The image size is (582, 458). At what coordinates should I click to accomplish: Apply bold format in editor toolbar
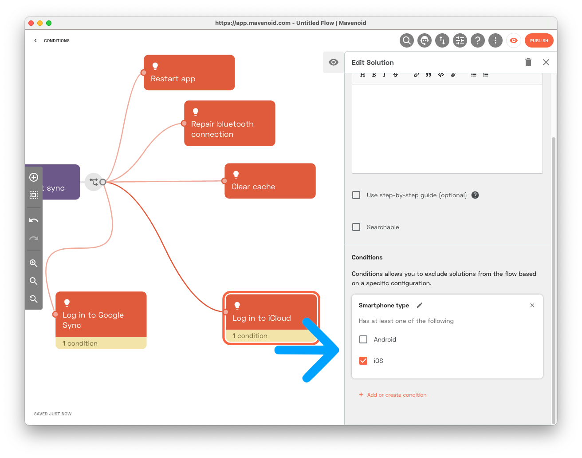374,75
